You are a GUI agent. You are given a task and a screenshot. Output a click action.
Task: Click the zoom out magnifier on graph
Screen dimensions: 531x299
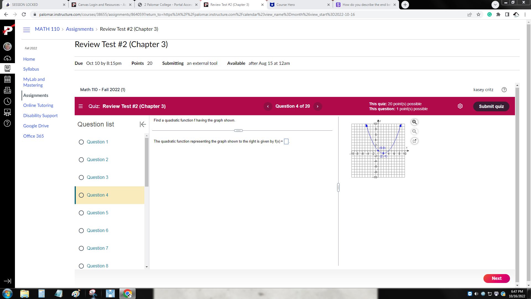(414, 132)
